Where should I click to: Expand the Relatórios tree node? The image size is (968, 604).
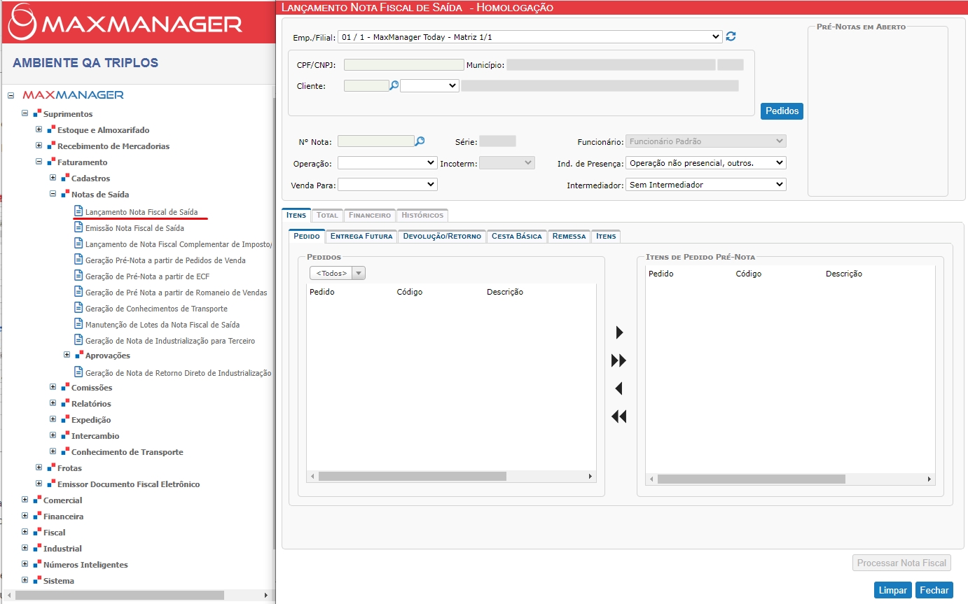point(53,403)
